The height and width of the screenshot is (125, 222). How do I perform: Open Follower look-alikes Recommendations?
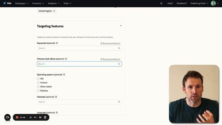click(x=110, y=59)
